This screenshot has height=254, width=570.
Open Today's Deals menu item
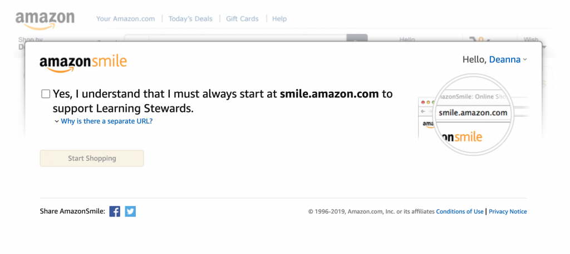(190, 18)
